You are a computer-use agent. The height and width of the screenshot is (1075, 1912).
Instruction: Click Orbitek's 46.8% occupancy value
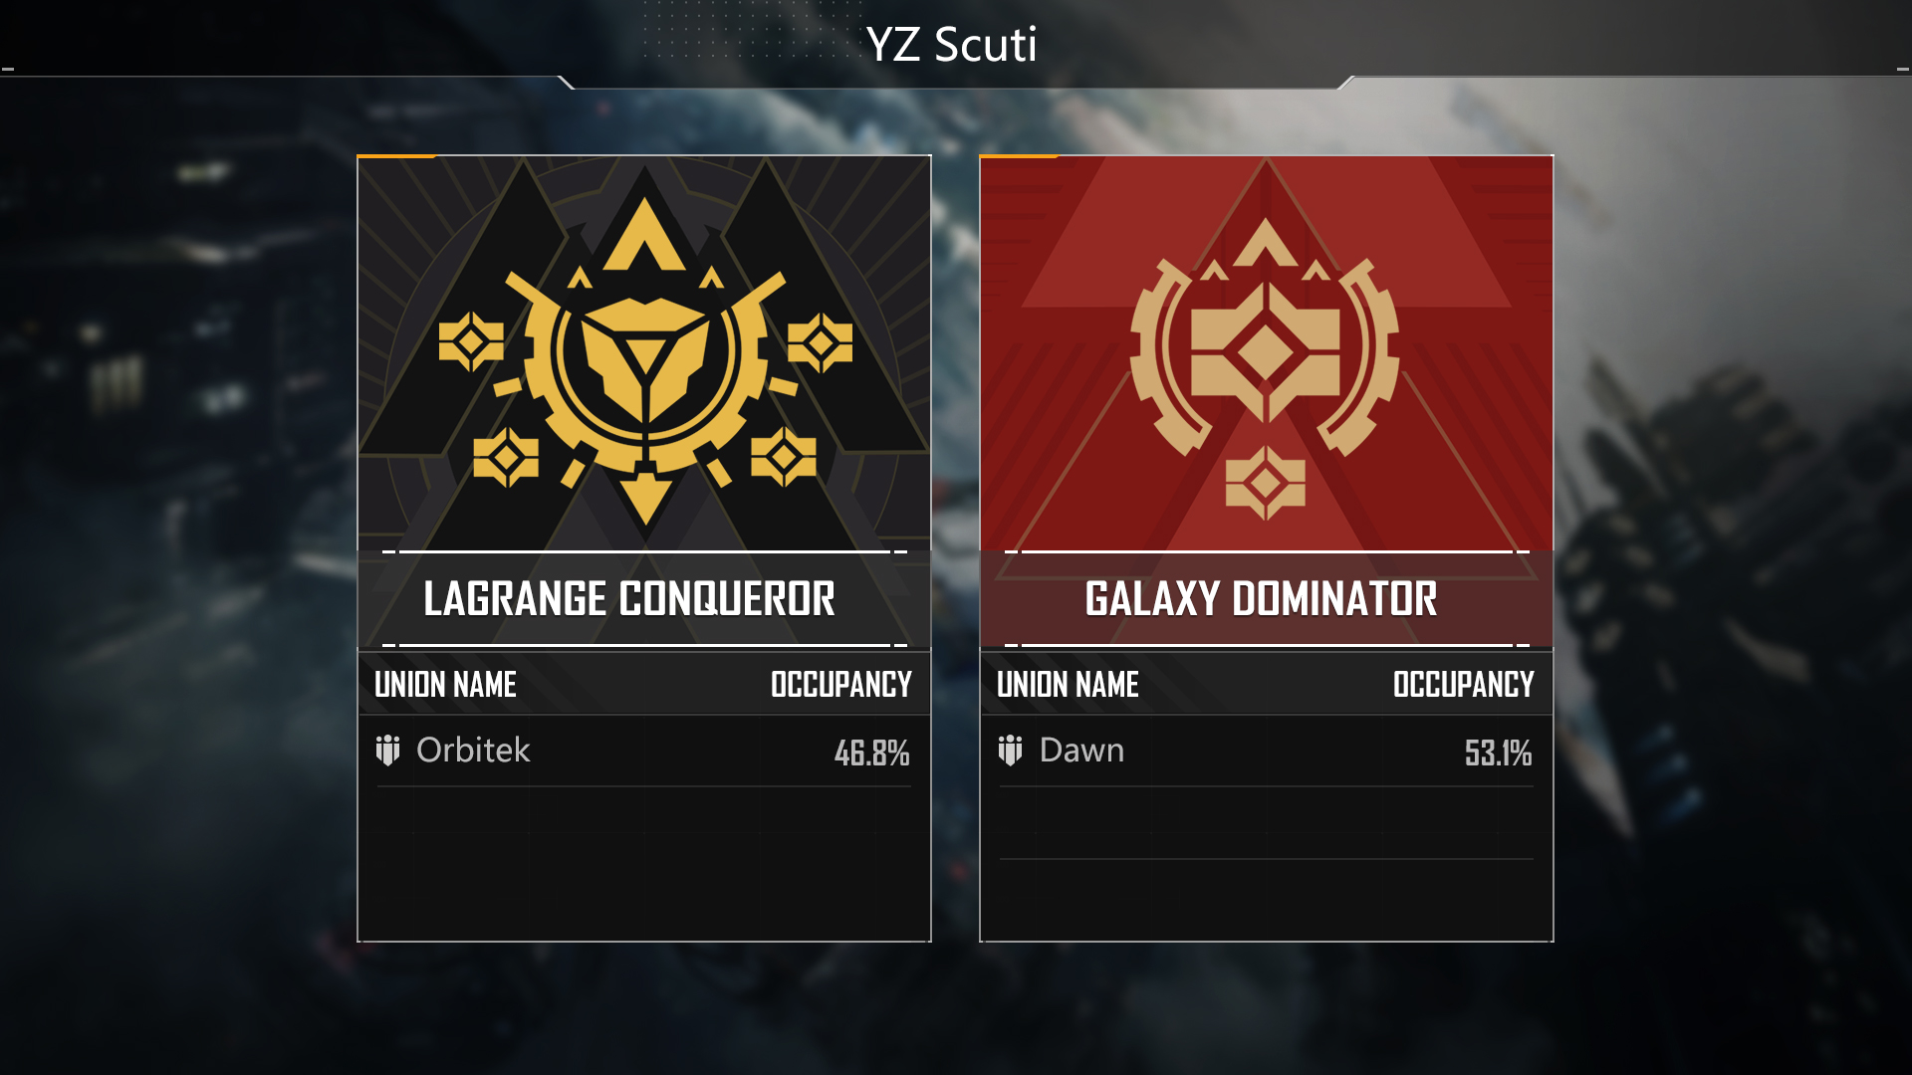pyautogui.click(x=872, y=753)
